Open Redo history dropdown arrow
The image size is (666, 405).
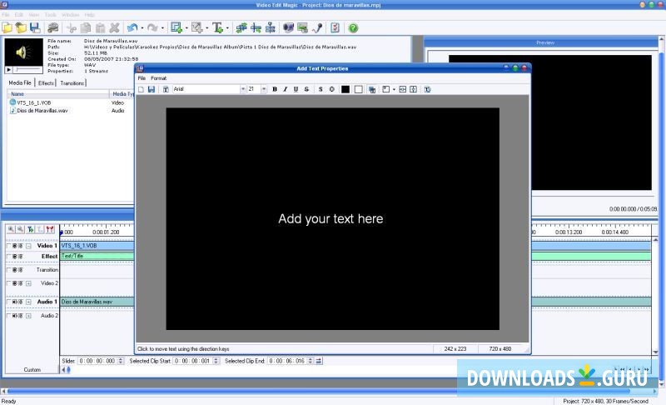[x=162, y=28]
